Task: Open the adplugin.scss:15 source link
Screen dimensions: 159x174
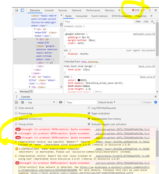Action: (x=144, y=34)
